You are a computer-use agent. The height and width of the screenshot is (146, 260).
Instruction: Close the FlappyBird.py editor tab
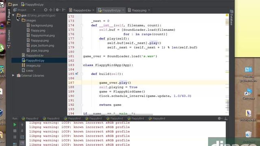click(123, 10)
